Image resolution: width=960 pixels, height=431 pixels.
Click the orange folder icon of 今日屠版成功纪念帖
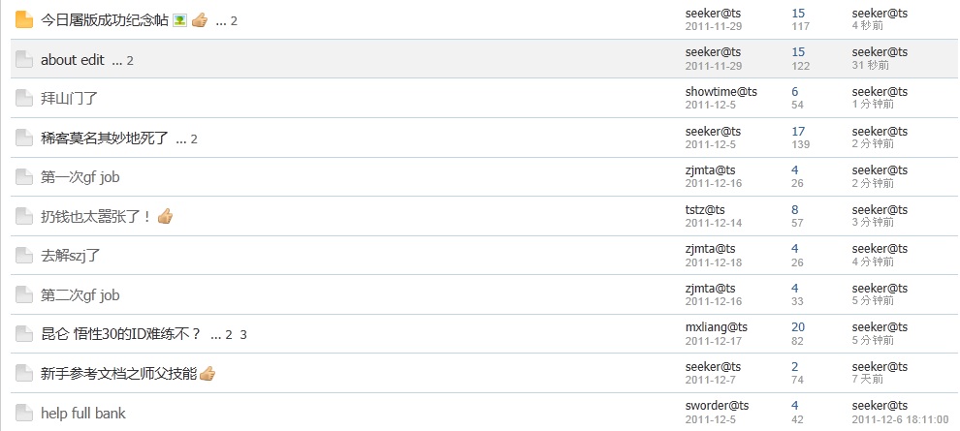coord(24,20)
